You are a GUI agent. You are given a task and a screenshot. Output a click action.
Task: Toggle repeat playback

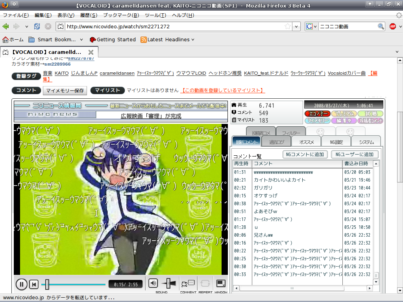[x=205, y=284]
